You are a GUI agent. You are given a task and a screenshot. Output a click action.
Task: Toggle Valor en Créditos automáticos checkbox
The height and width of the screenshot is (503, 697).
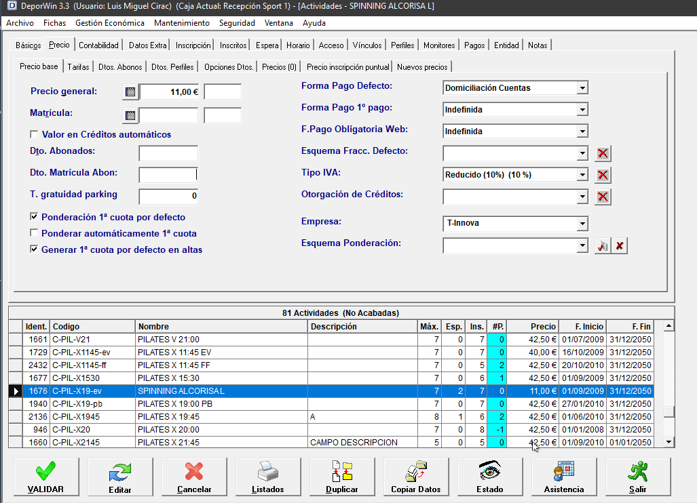[x=34, y=134]
